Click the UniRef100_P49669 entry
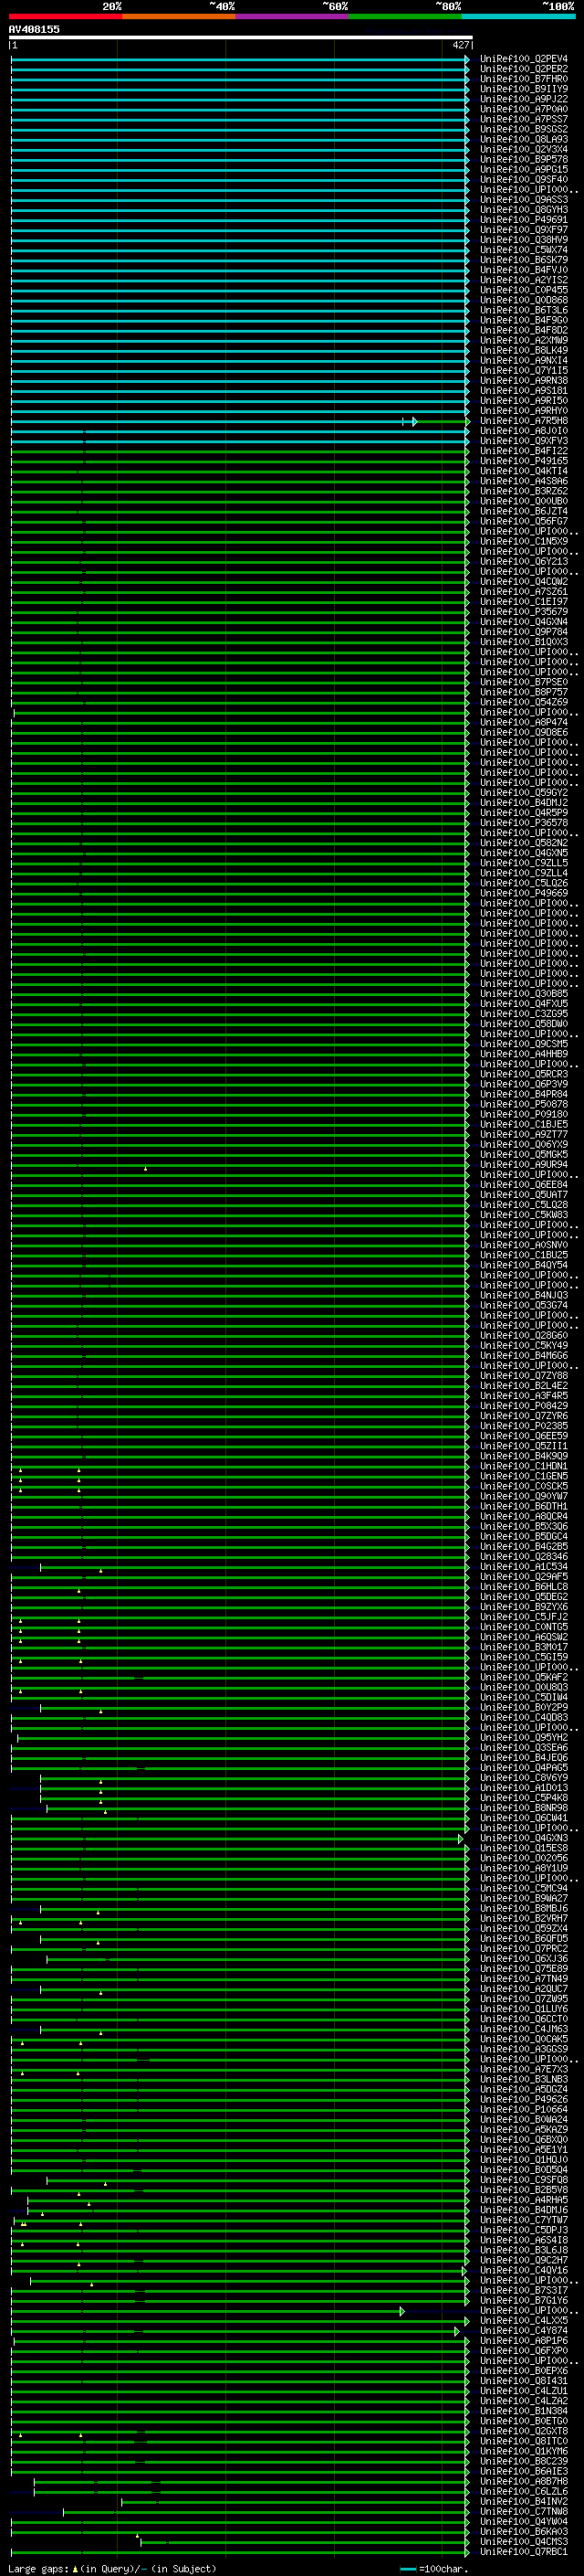This screenshot has height=2576, width=584. (x=523, y=893)
